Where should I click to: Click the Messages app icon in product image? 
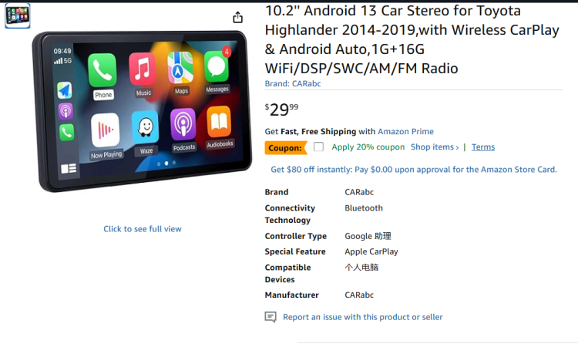pyautogui.click(x=217, y=66)
